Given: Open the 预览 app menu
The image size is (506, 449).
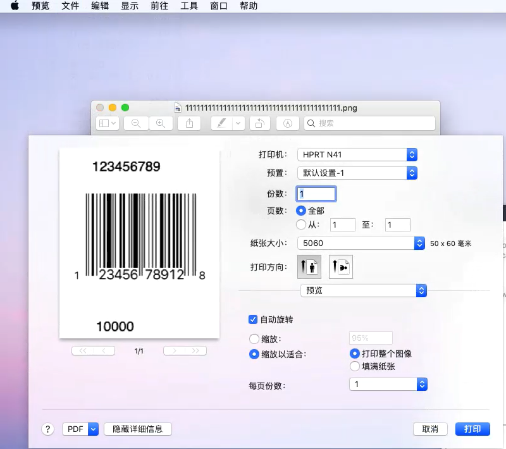Looking at the screenshot, I should coord(40,6).
